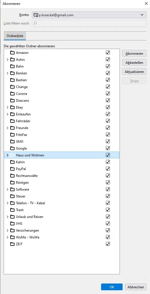Uncheck the Katrin folder checkbox

pos(108,162)
